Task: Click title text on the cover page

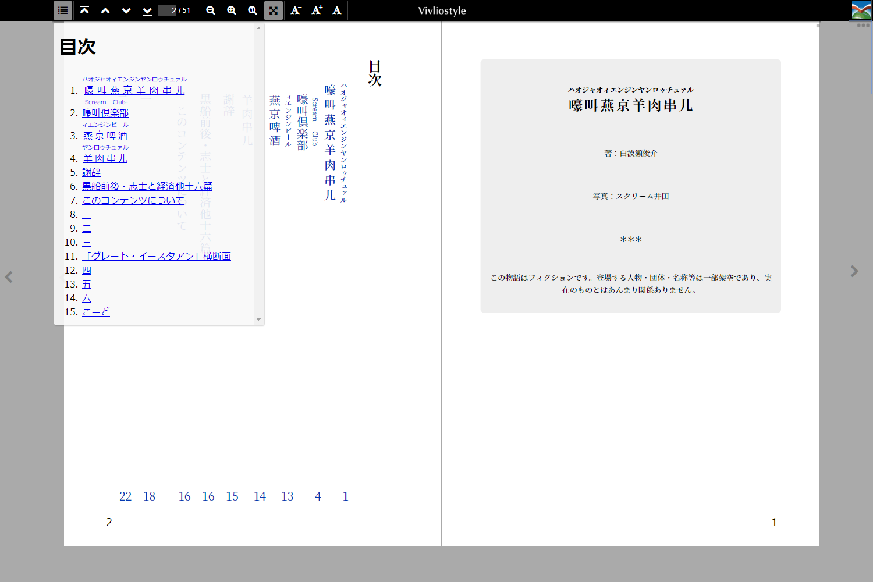Action: click(631, 105)
